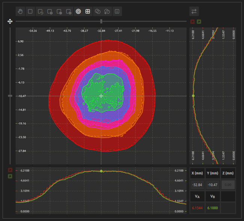The height and width of the screenshot is (221, 244).
Task: Click the overlapping circles with sparkle icon
Action: [107, 11]
